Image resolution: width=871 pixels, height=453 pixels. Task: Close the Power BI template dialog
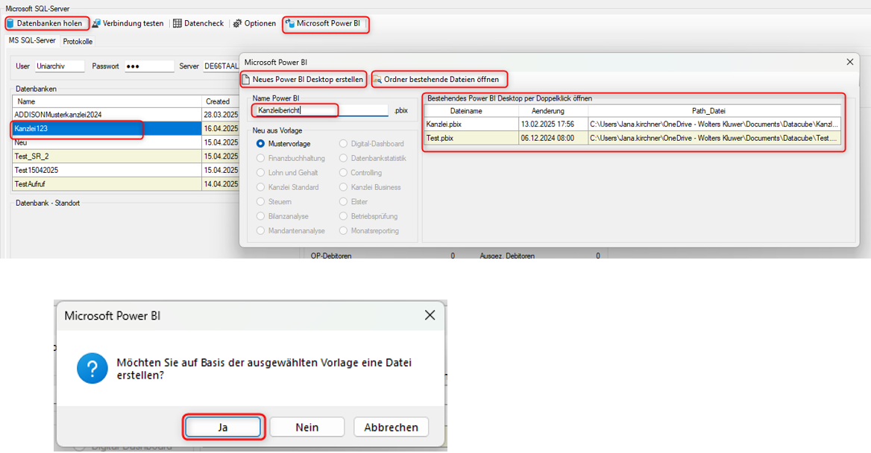pyautogui.click(x=850, y=62)
